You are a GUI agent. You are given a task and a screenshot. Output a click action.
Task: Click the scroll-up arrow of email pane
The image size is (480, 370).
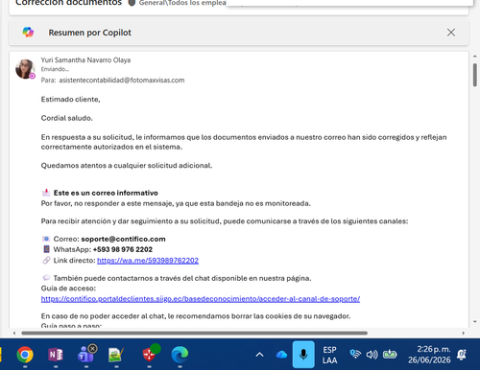click(475, 57)
